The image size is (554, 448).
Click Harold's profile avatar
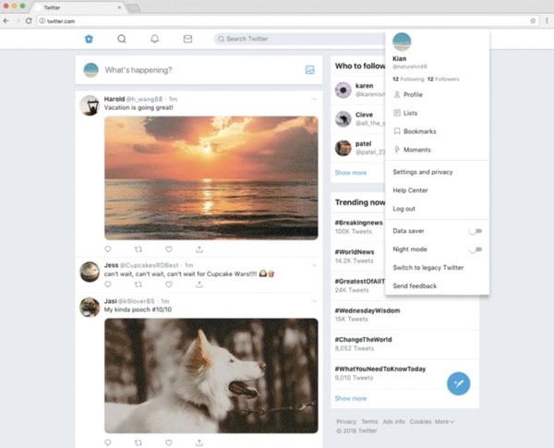click(x=90, y=105)
